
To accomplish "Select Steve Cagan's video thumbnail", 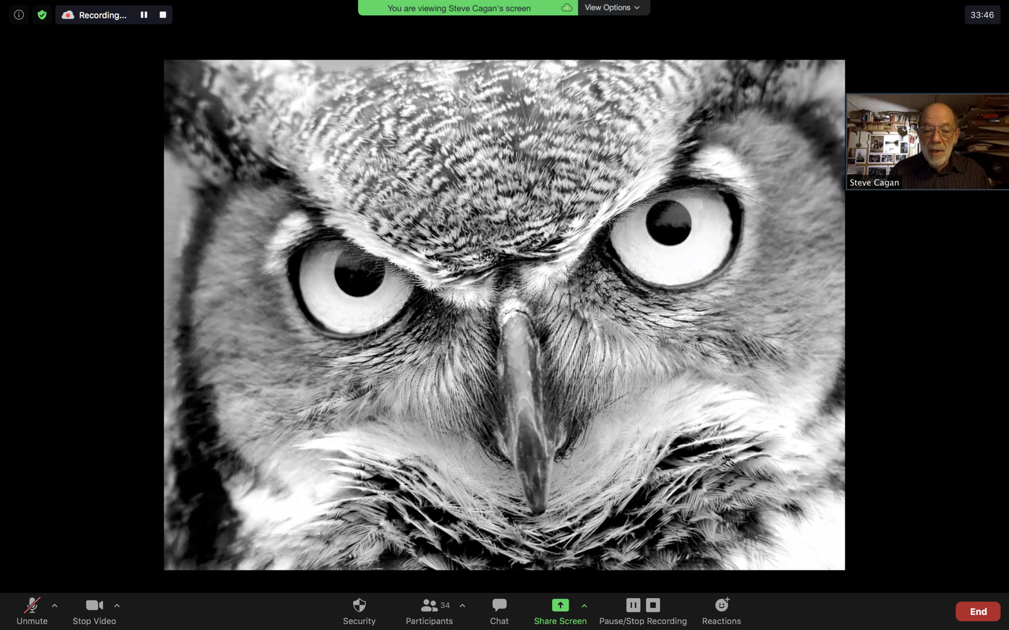I will pos(927,141).
